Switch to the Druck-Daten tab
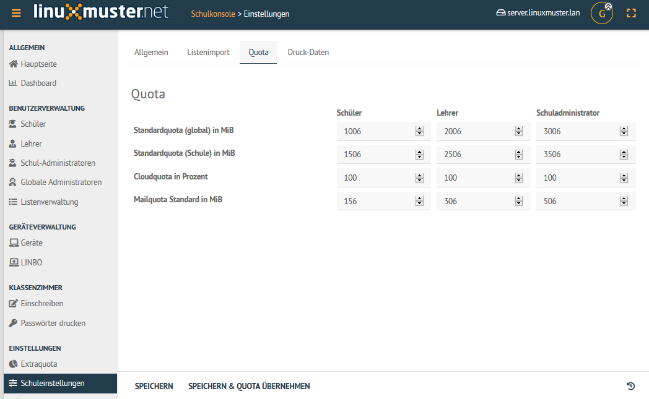The width and height of the screenshot is (649, 399). [308, 53]
